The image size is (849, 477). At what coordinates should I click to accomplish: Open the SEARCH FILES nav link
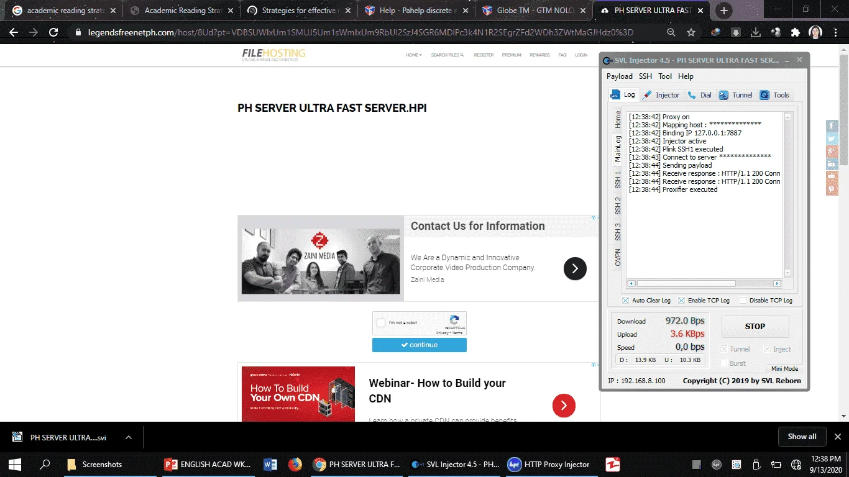[447, 55]
